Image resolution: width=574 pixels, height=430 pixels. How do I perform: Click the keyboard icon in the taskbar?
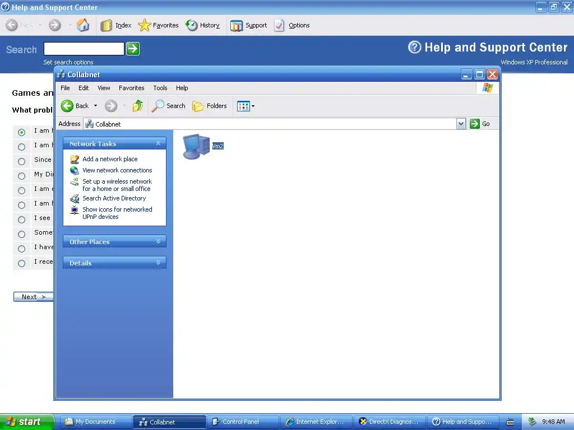point(510,422)
